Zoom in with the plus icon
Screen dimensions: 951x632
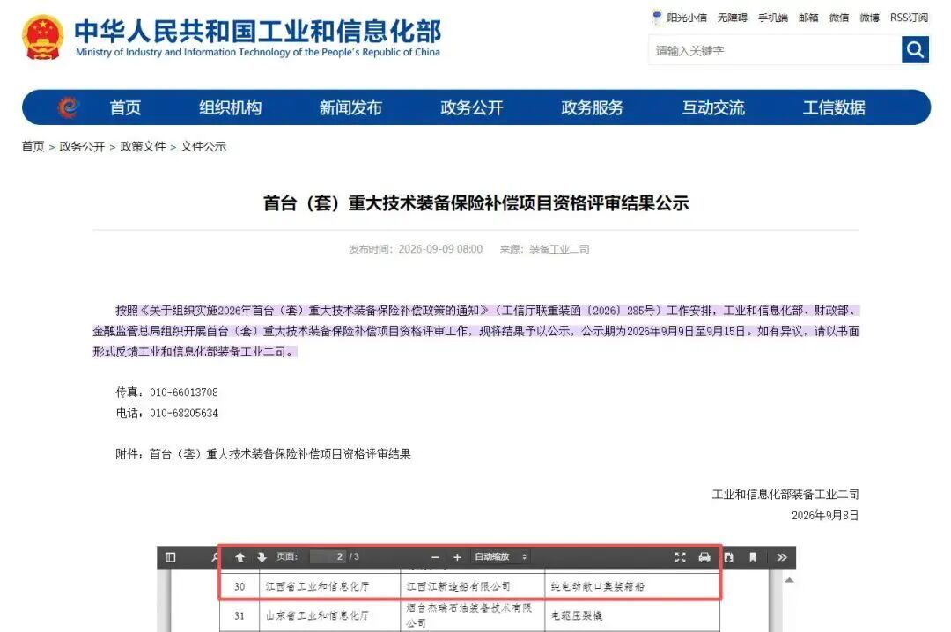[457, 557]
